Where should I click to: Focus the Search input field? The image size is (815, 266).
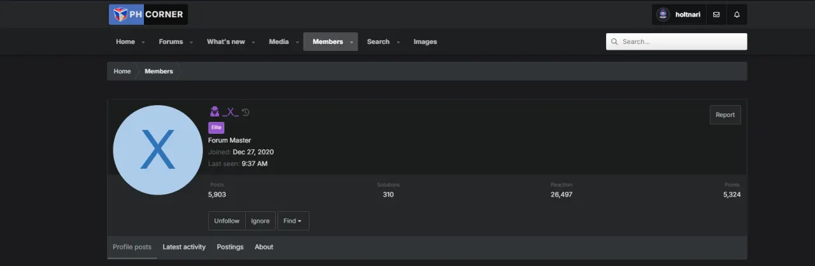[x=676, y=41]
